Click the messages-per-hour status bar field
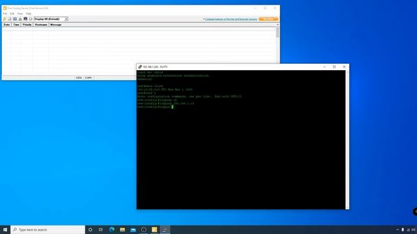The height and width of the screenshot is (234, 417). [89, 78]
